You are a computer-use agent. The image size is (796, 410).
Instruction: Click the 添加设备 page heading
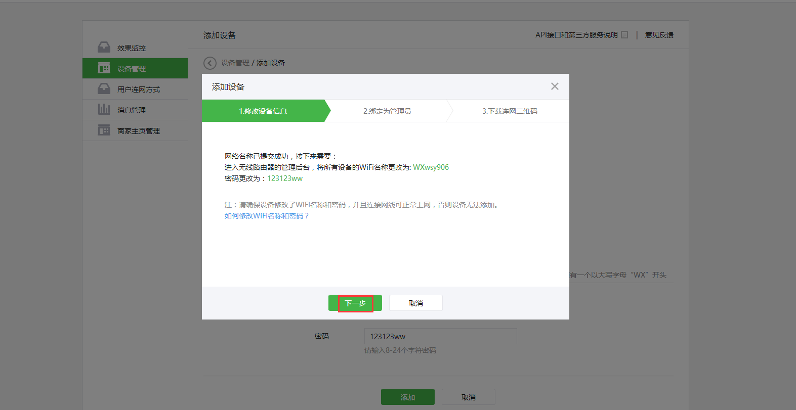pyautogui.click(x=220, y=35)
